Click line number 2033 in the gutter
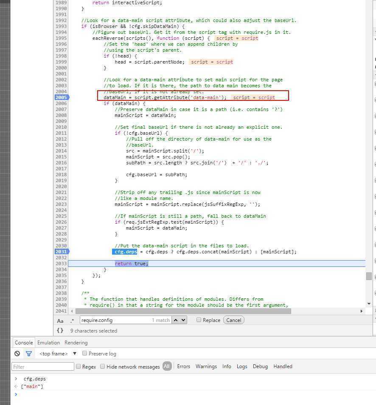This screenshot has height=405, width=376. 61,264
